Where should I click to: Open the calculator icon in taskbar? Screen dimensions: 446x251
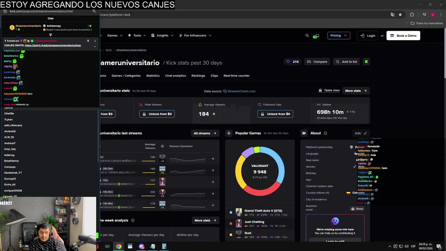164,246
